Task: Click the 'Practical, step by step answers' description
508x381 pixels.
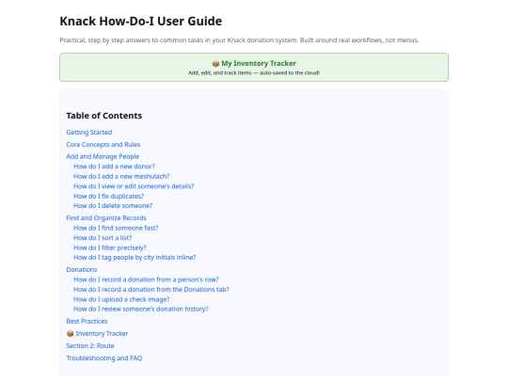Action: [239, 40]
